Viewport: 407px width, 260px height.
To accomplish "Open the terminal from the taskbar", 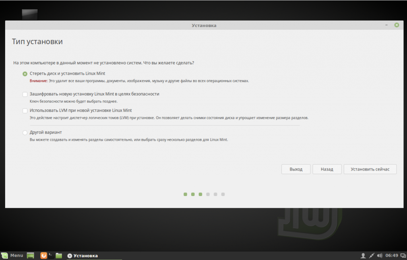I will tap(51, 255).
